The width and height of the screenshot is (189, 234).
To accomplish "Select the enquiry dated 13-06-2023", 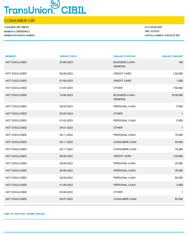I will (x=94, y=97).
